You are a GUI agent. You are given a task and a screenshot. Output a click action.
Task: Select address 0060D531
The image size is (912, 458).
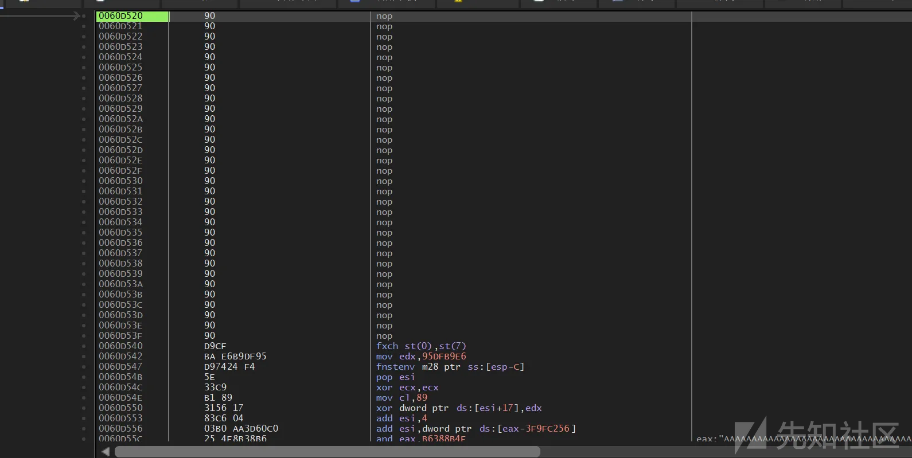pos(120,191)
